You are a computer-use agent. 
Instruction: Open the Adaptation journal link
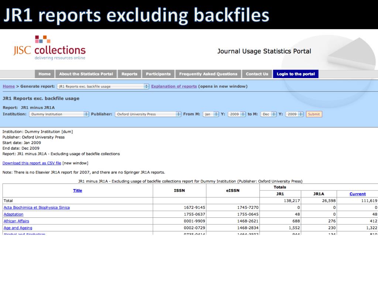pyautogui.click(x=14, y=214)
